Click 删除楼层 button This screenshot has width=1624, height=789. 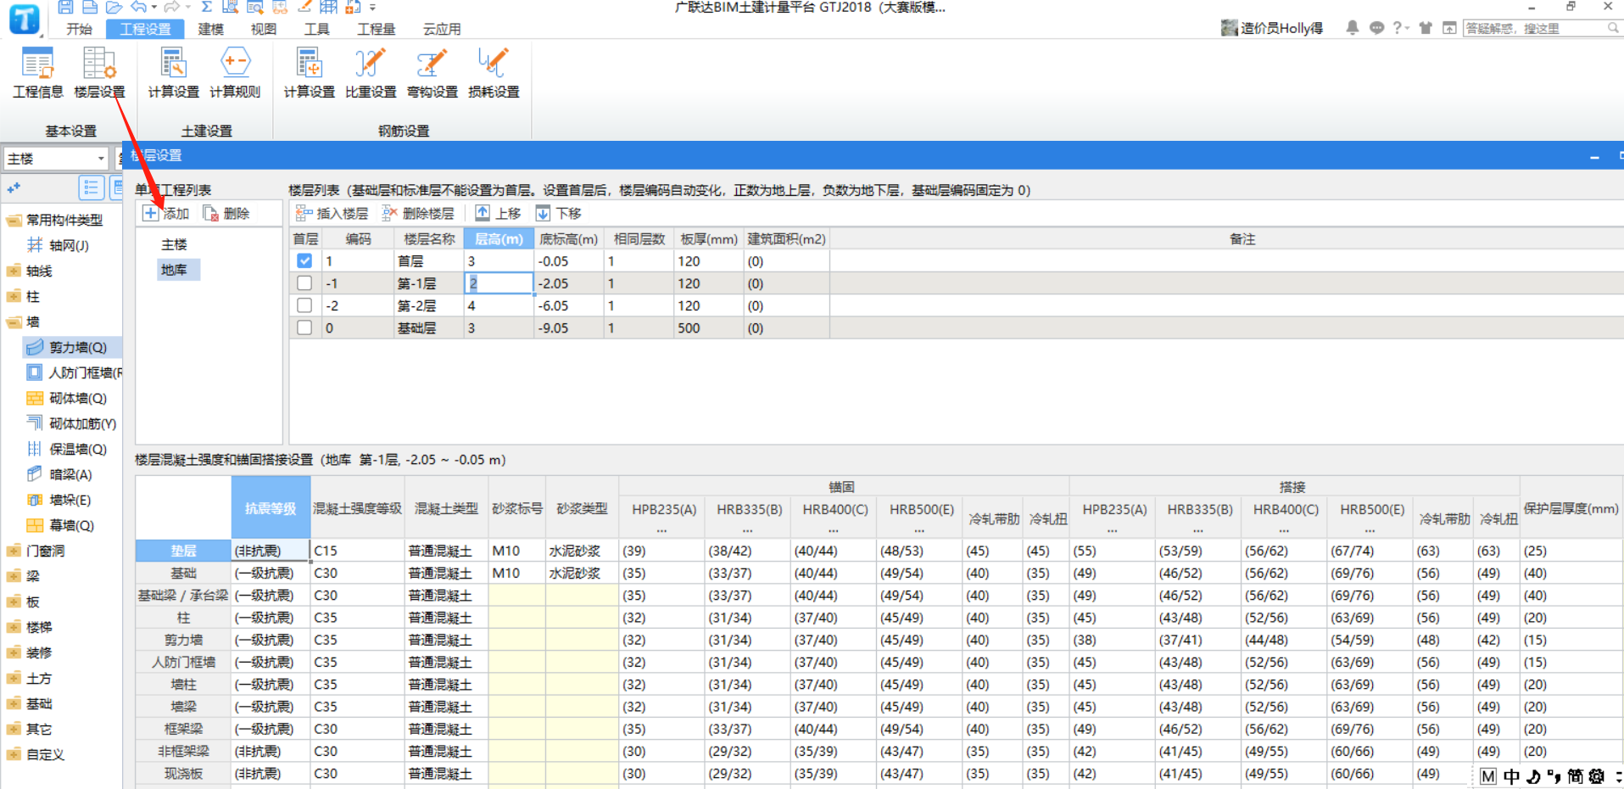click(418, 213)
